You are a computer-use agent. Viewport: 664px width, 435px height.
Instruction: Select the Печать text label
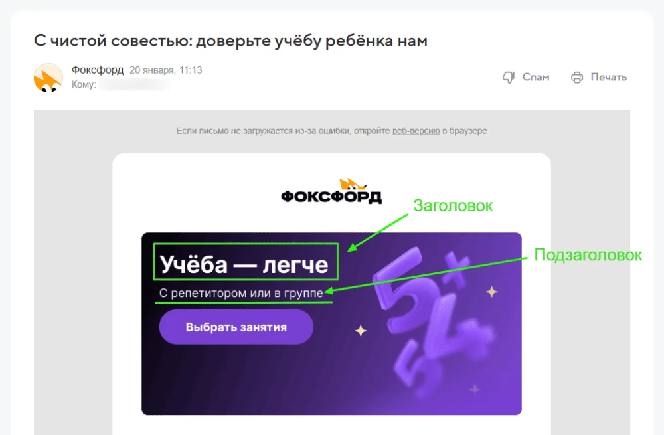[x=608, y=77]
